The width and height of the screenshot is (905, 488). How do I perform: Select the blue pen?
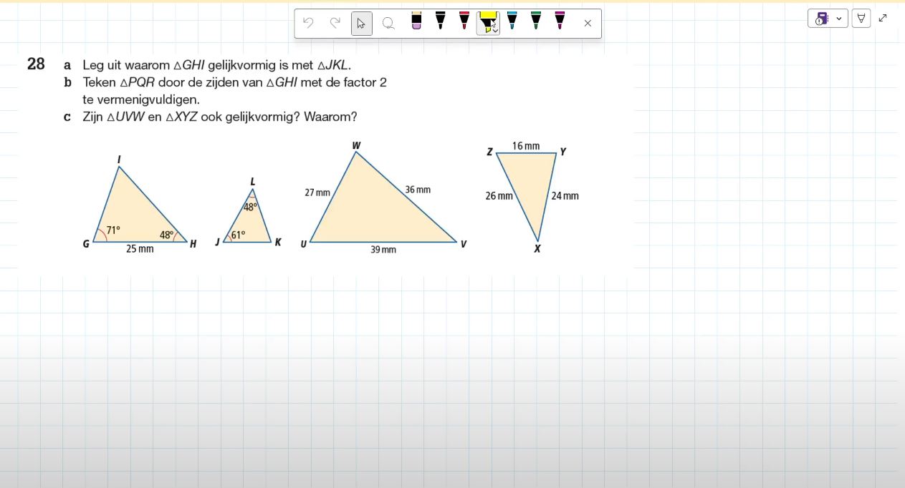pyautogui.click(x=512, y=21)
